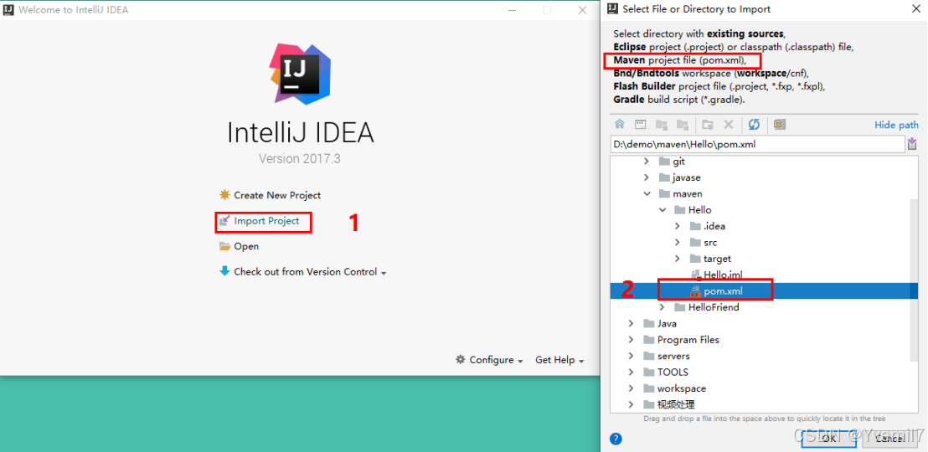Expand the git folder node
928x452 pixels.
pyautogui.click(x=647, y=161)
